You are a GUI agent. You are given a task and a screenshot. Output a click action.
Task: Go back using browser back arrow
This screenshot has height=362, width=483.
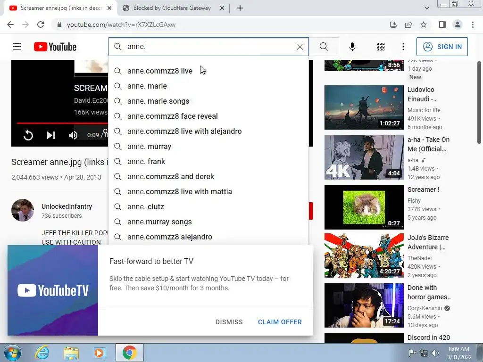click(10, 25)
